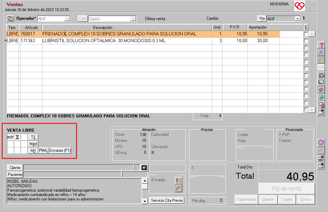Viewport: 328px width, 212px height.
Task: Click the upper Encargo order icon
Action: click(178, 180)
